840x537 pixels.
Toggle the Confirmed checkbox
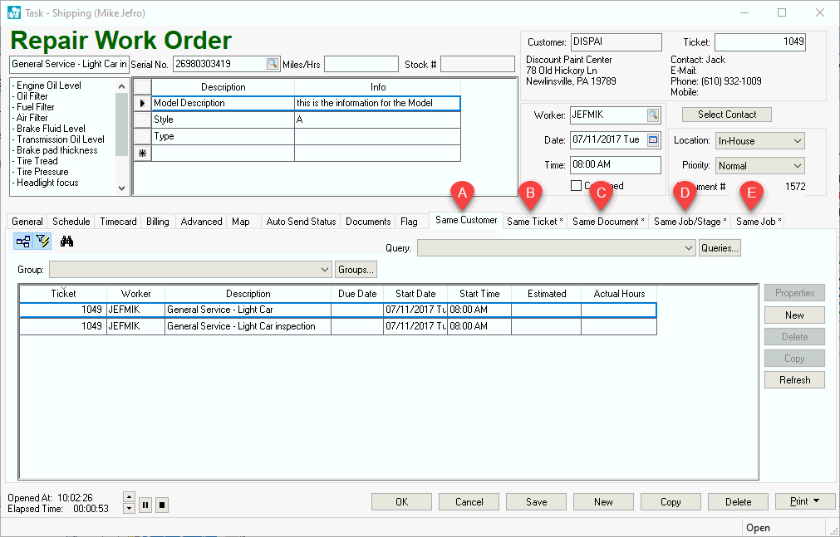point(577,186)
